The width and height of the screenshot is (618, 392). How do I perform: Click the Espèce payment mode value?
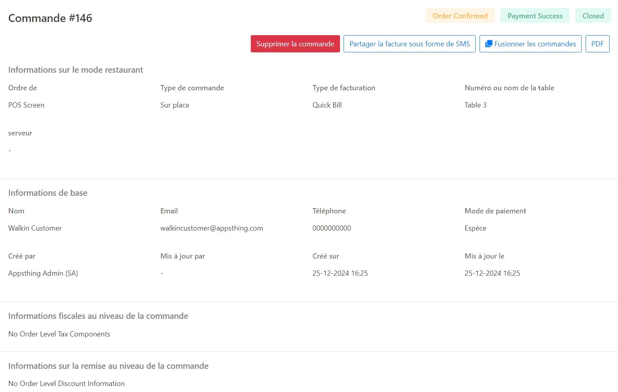[475, 228]
